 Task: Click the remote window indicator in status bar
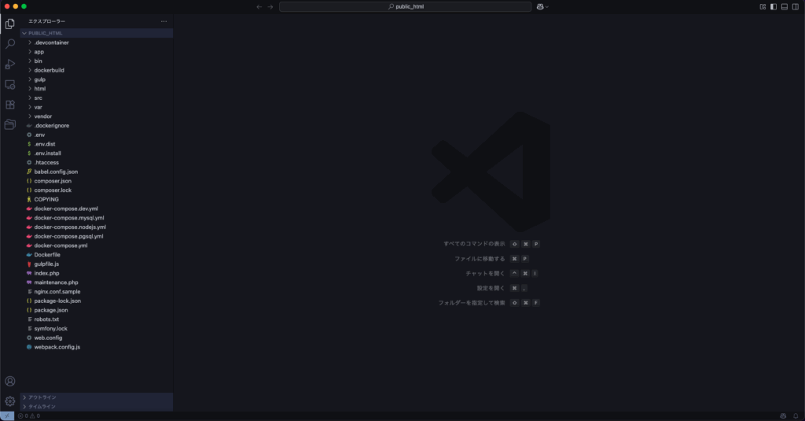[x=6, y=415]
